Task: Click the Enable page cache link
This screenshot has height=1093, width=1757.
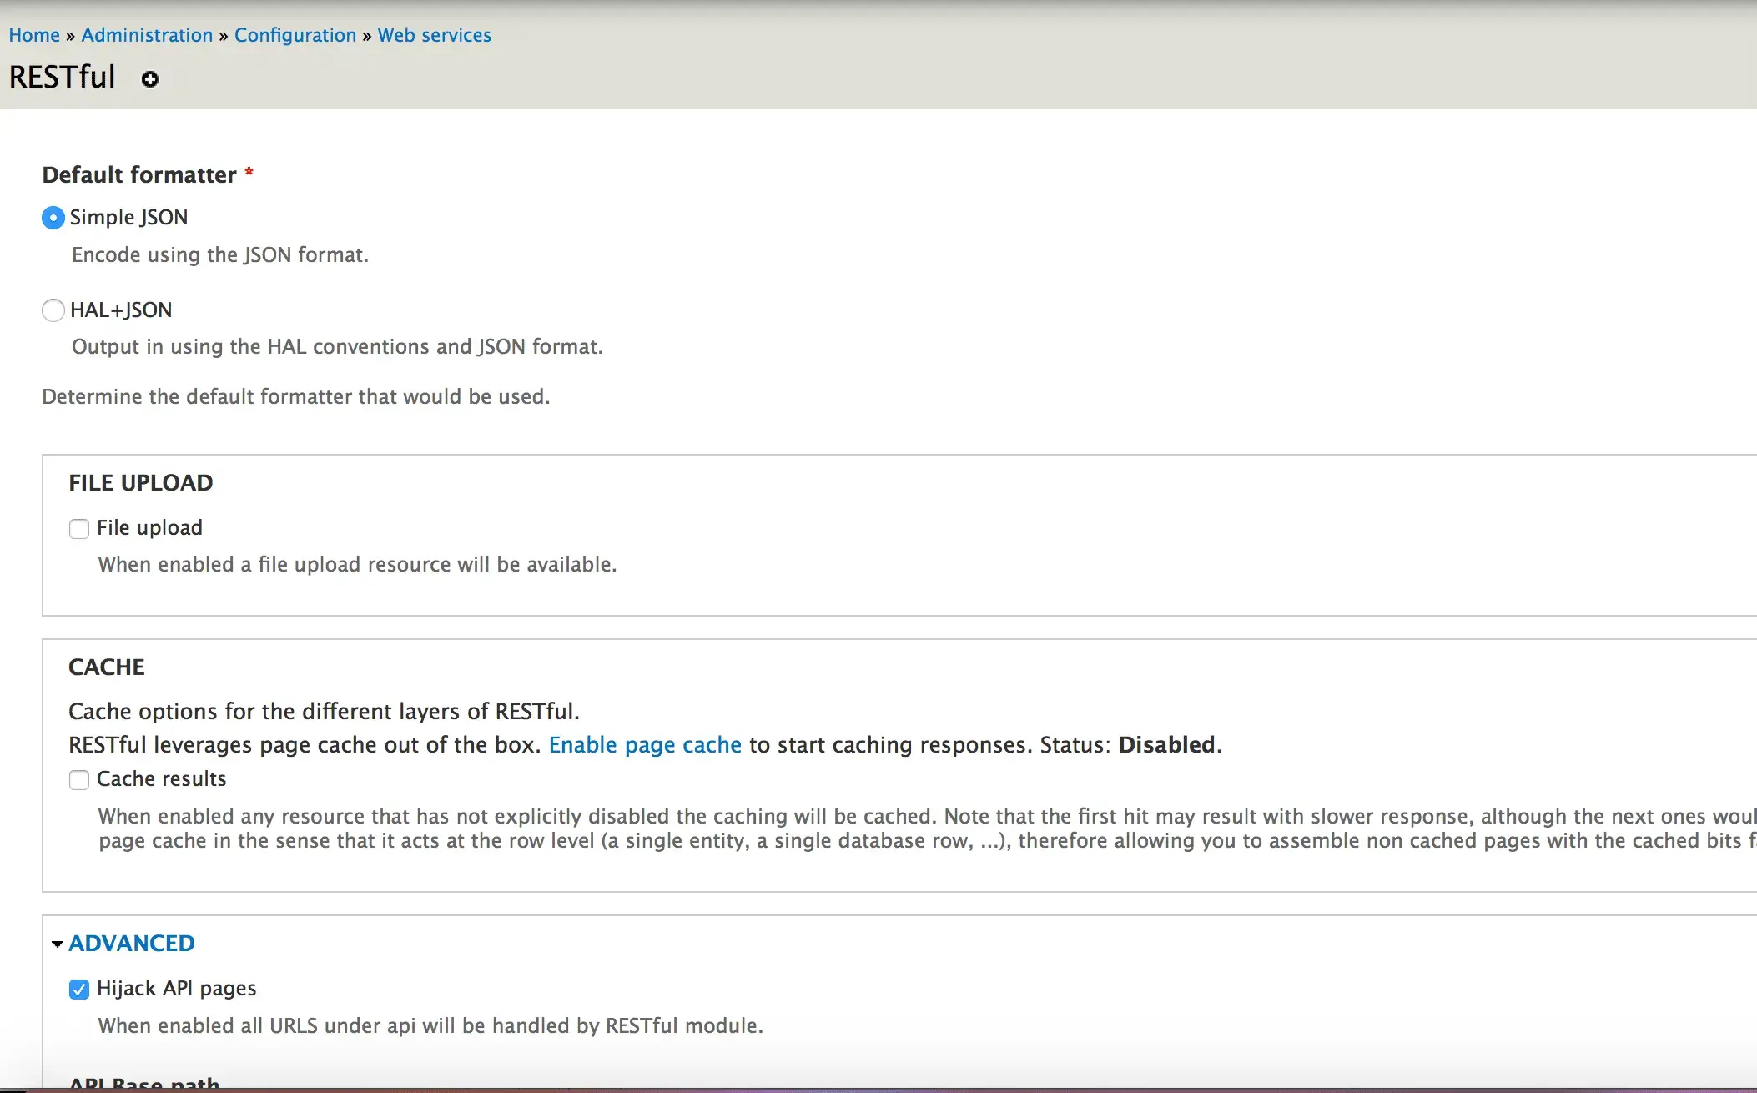Action: [x=645, y=744]
